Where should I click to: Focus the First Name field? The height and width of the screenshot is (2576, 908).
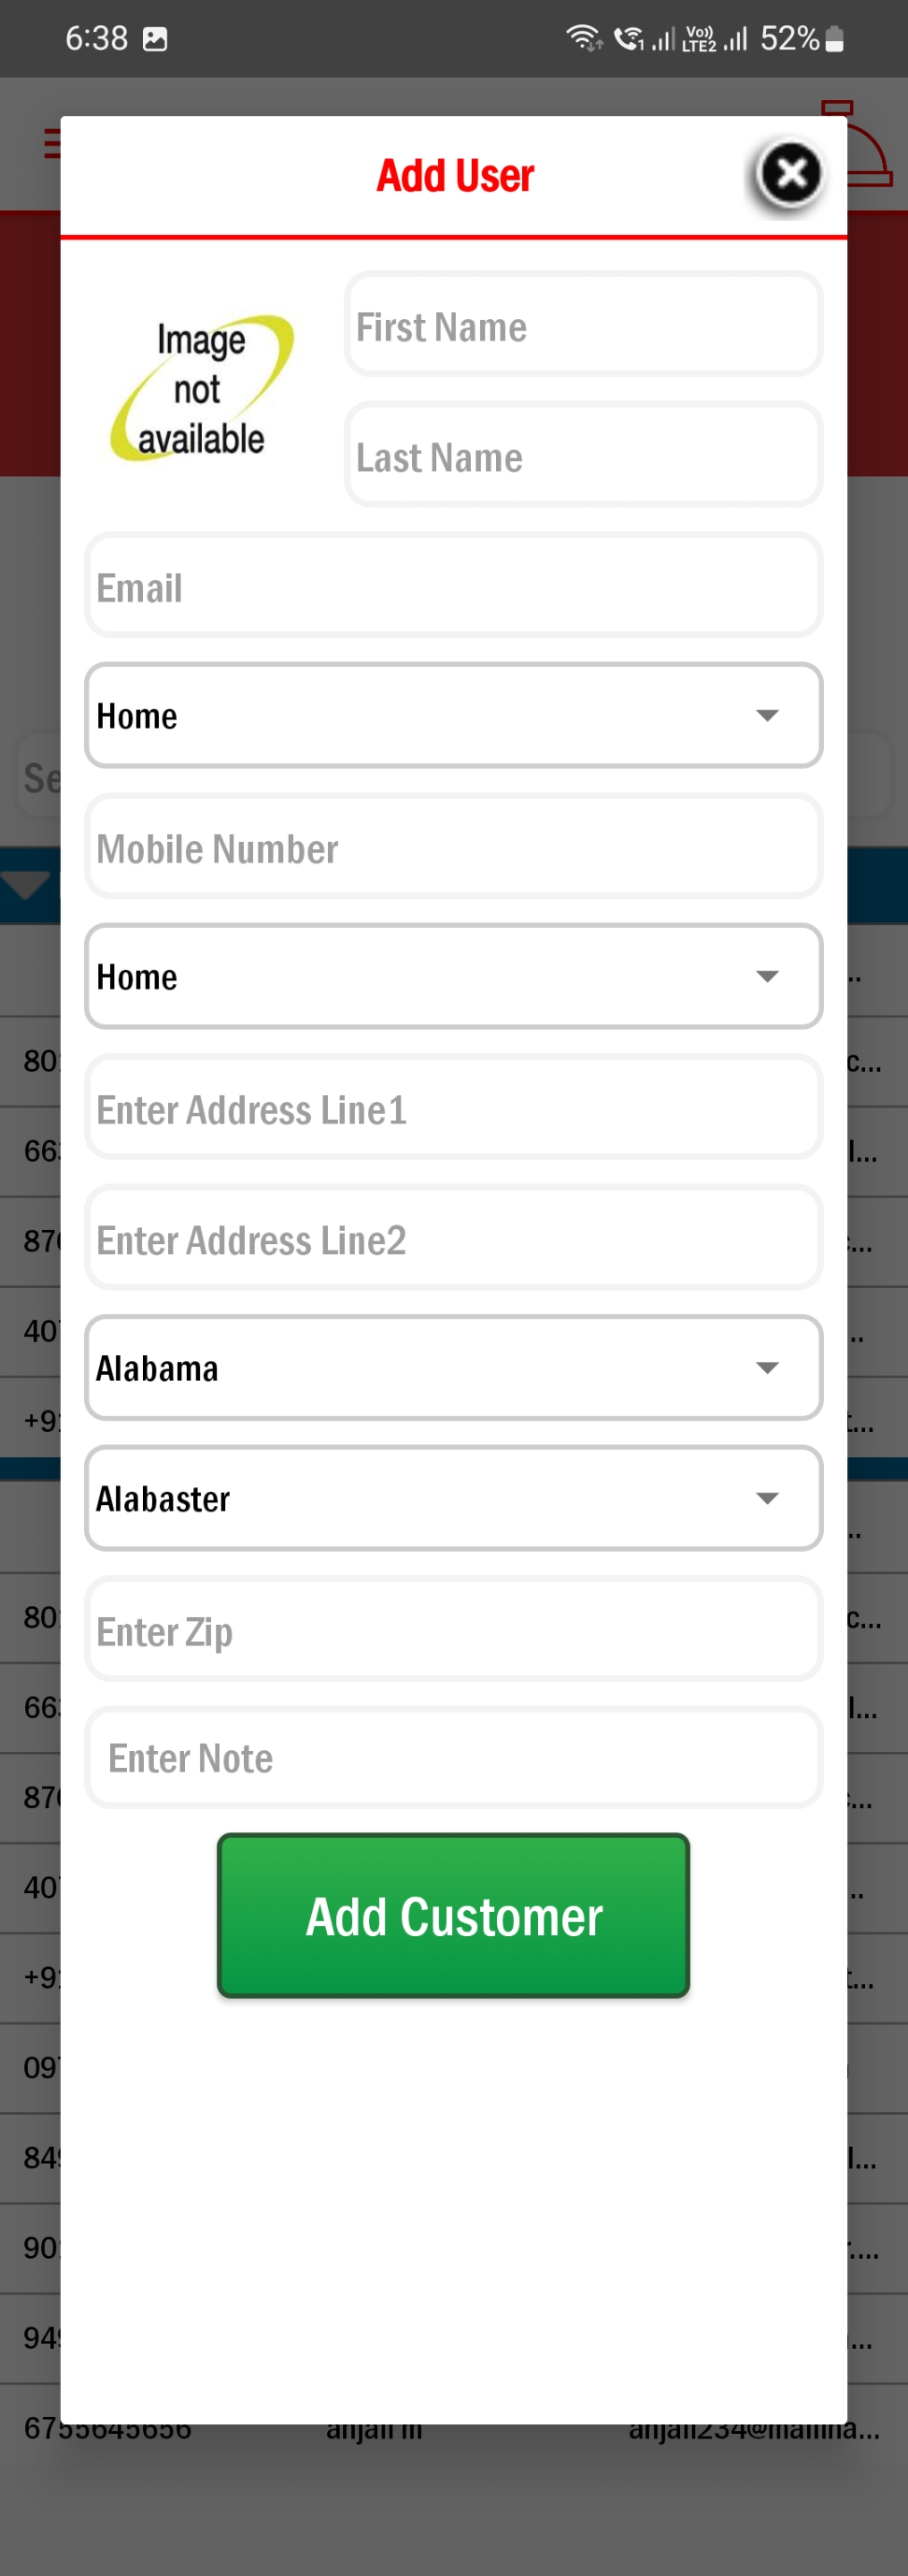(582, 325)
